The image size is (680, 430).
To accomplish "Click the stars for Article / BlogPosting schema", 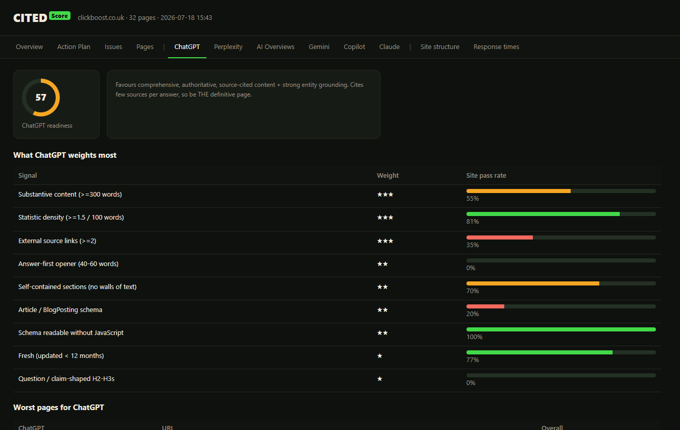I will 383,310.
